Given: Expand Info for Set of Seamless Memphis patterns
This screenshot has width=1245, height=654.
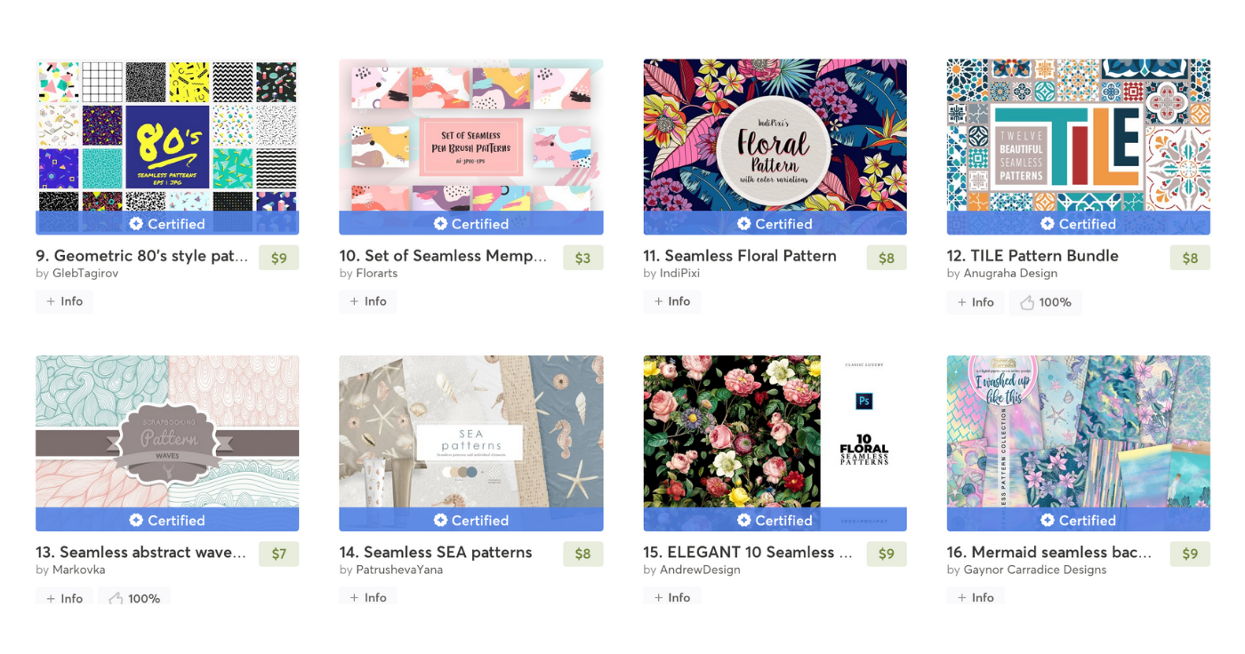Looking at the screenshot, I should pos(367,301).
